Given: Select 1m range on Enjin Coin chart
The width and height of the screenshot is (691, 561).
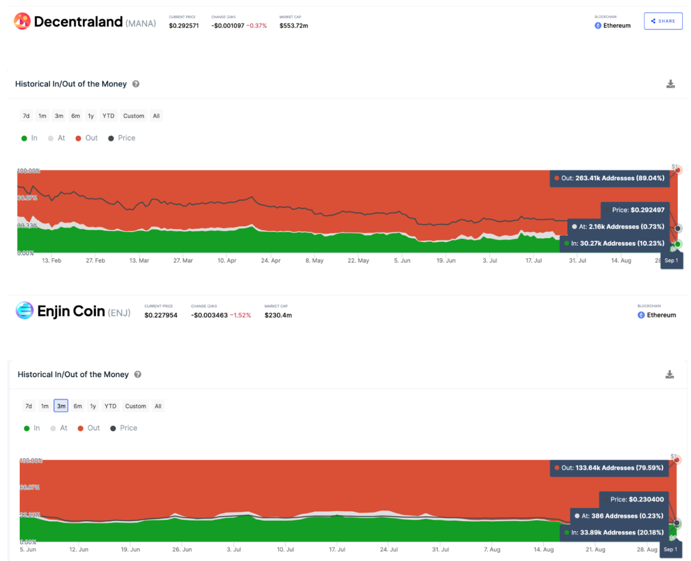Looking at the screenshot, I should tap(45, 406).
